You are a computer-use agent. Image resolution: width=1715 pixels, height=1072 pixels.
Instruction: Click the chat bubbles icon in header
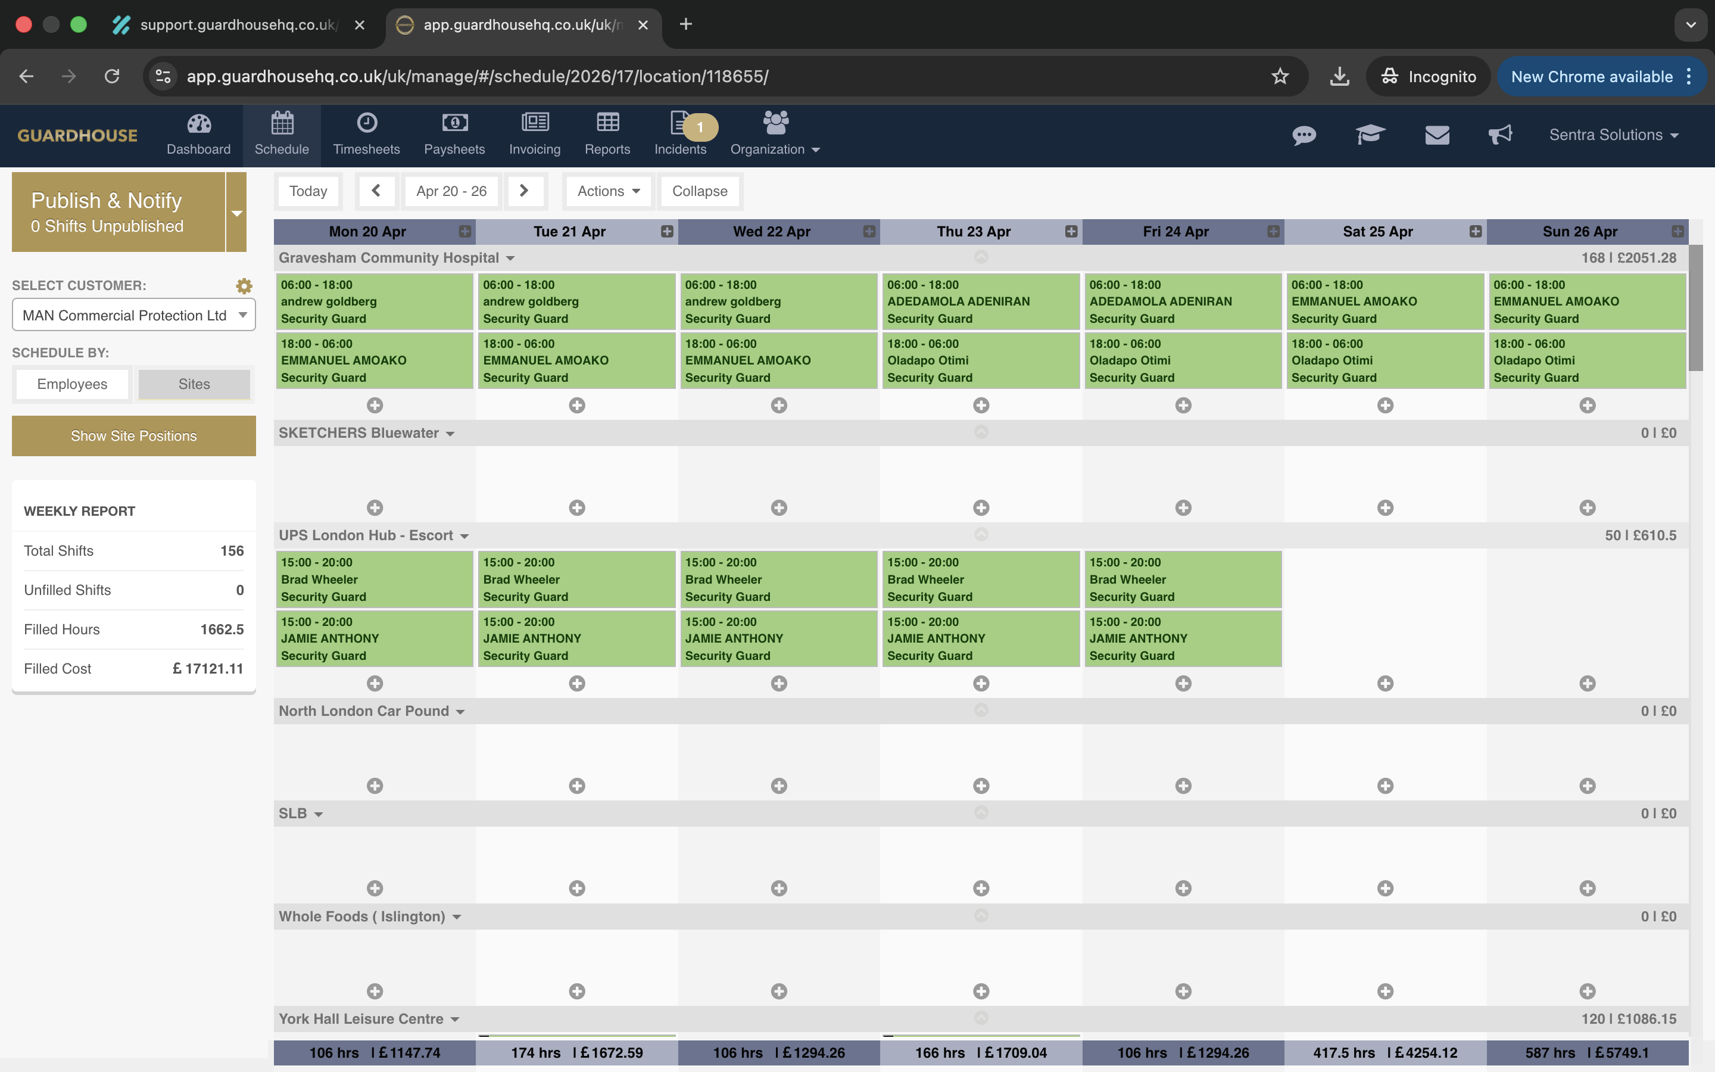pos(1304,135)
